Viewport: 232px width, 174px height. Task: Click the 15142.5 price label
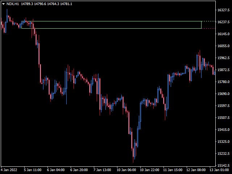pos(223,165)
